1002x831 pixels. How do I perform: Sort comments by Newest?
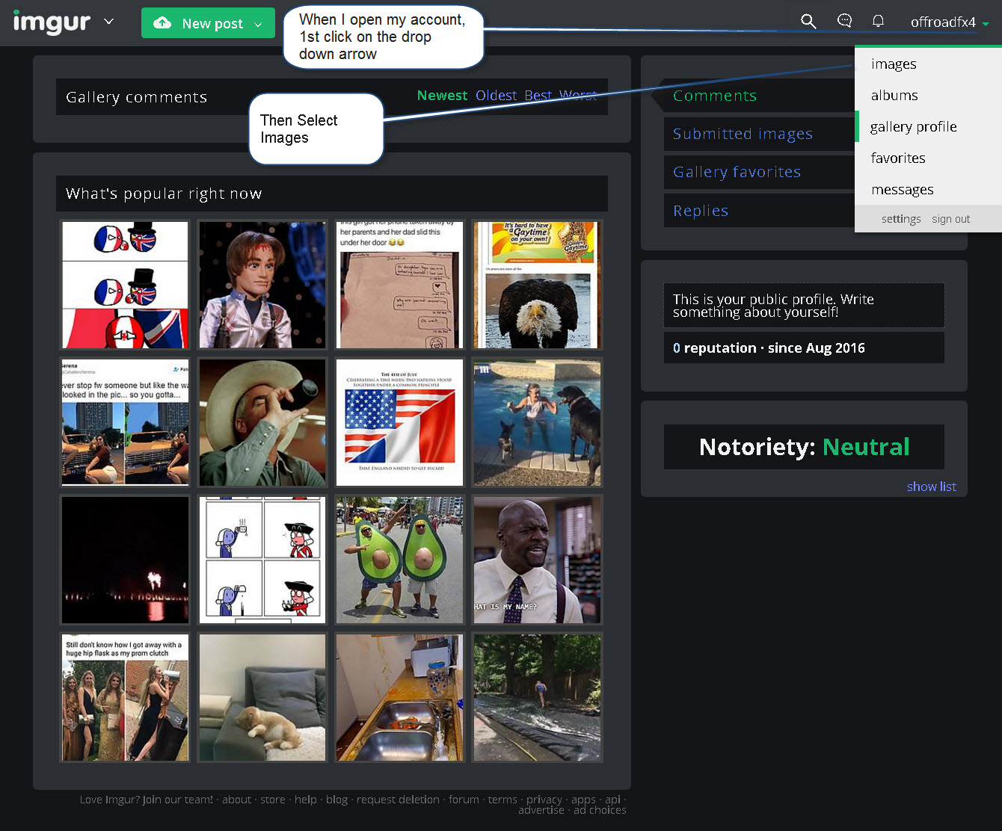click(x=442, y=96)
